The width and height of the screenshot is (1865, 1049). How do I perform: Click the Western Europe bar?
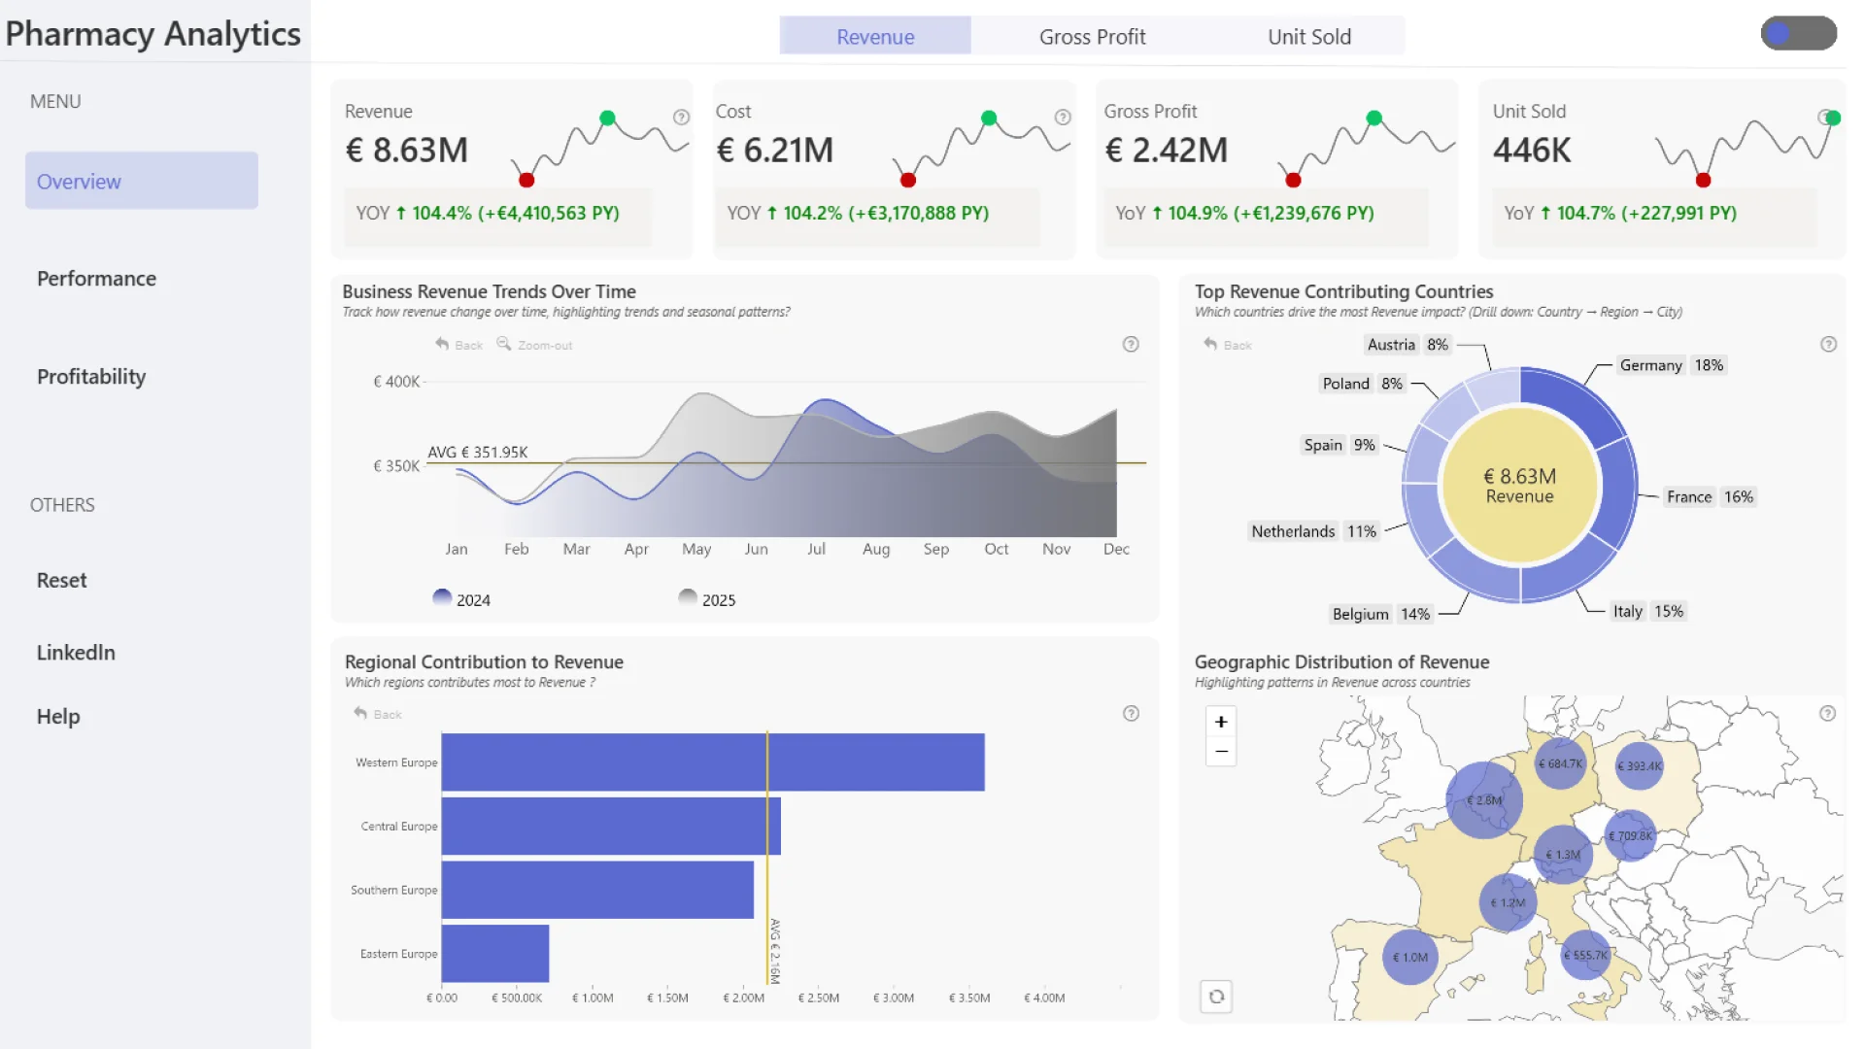tap(712, 762)
